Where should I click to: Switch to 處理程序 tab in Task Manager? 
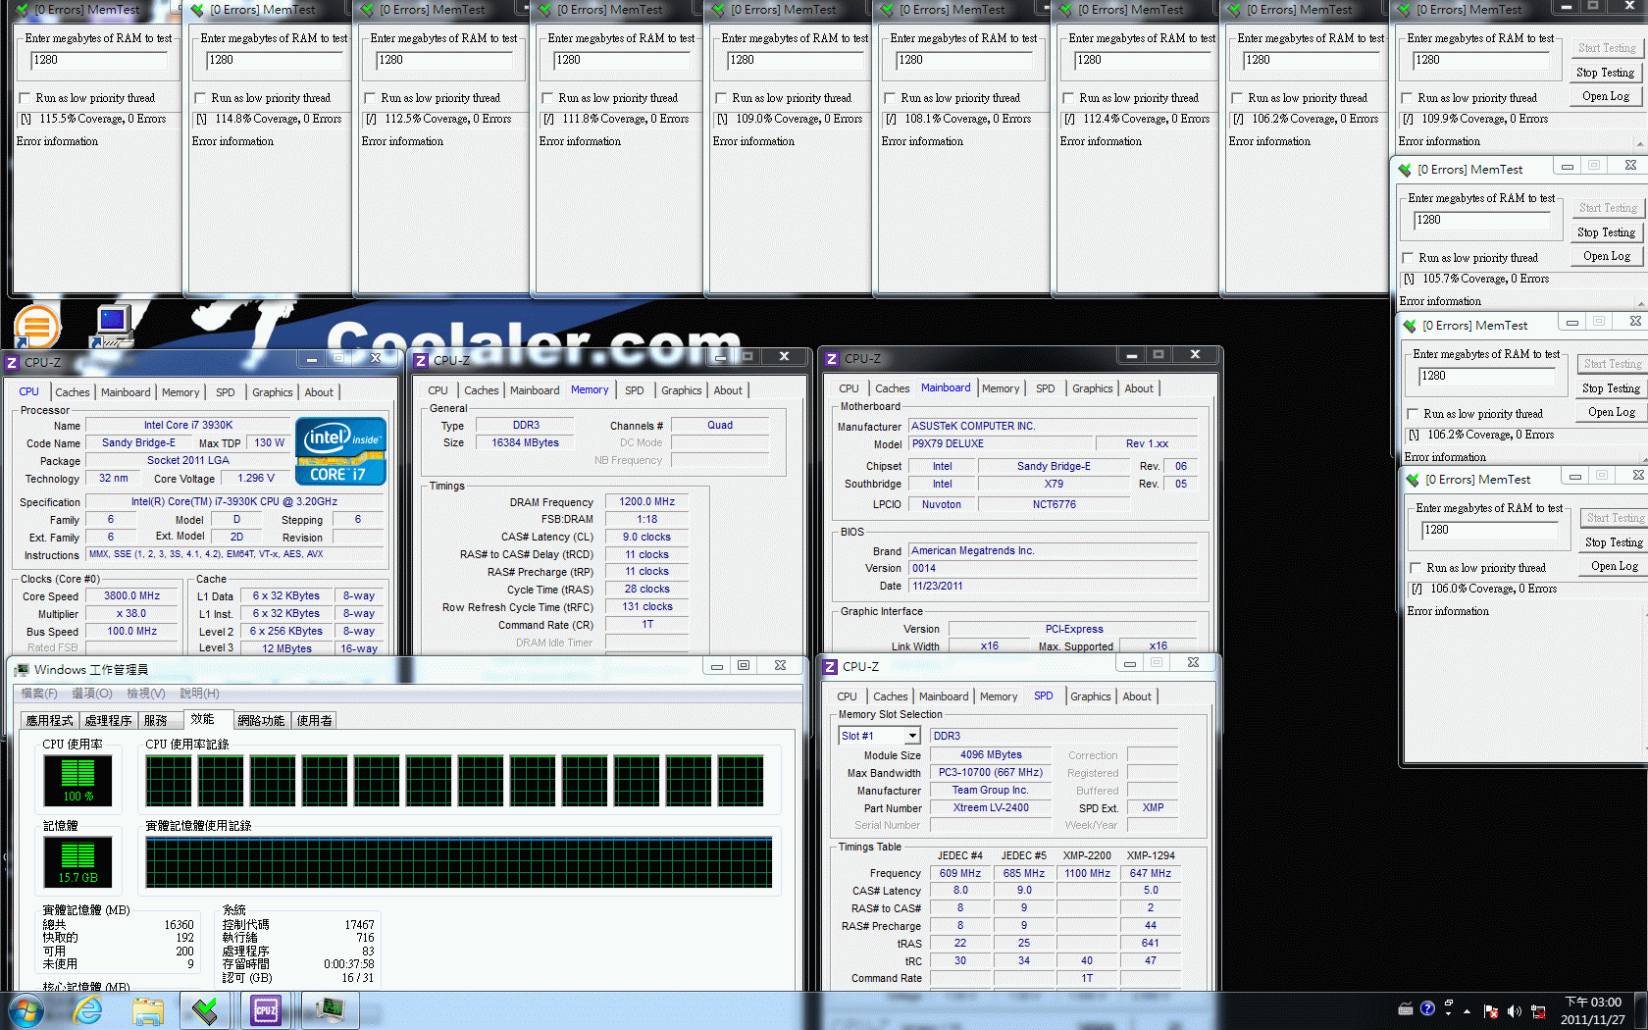(x=108, y=720)
